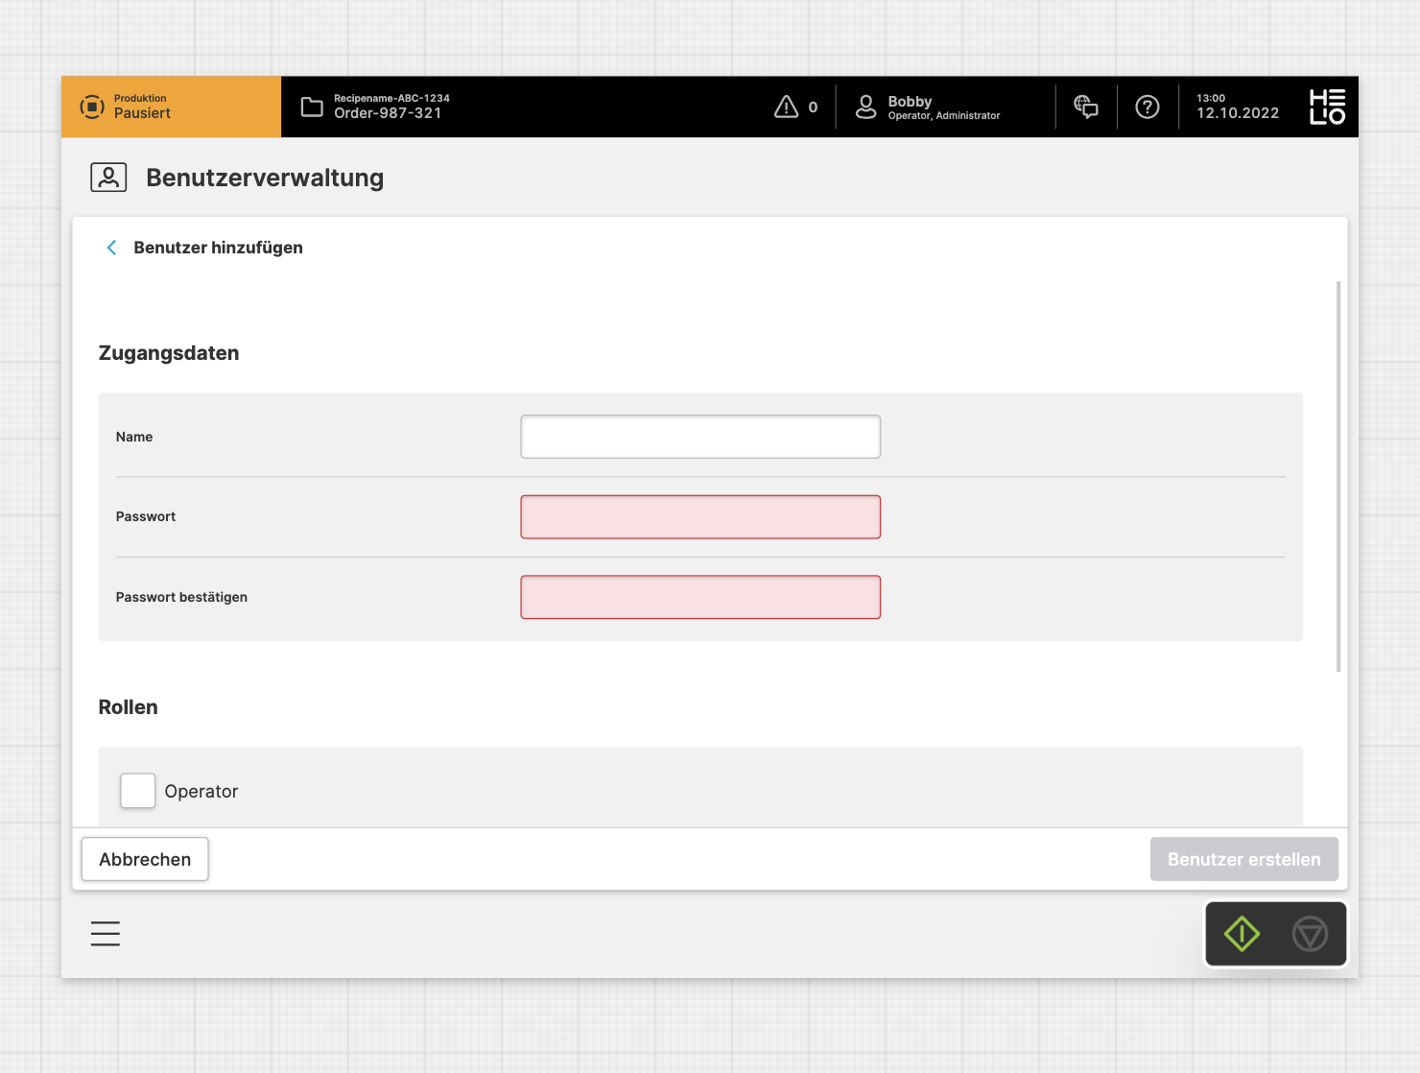Click the date and time display

[1237, 107]
